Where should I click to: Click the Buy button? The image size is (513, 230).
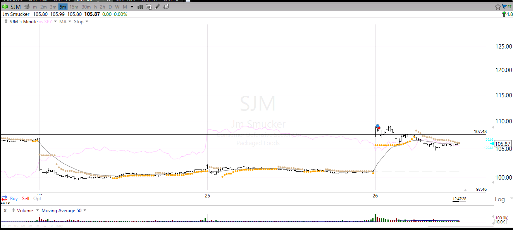[x=14, y=199]
